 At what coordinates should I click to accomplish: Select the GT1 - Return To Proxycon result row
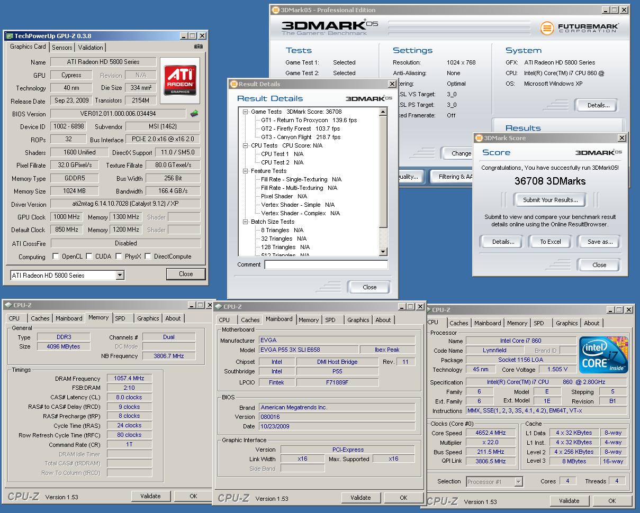309,120
